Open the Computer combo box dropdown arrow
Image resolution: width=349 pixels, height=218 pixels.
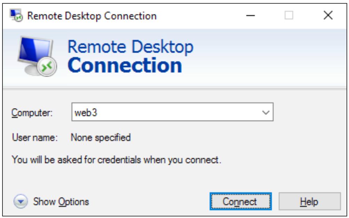click(266, 112)
